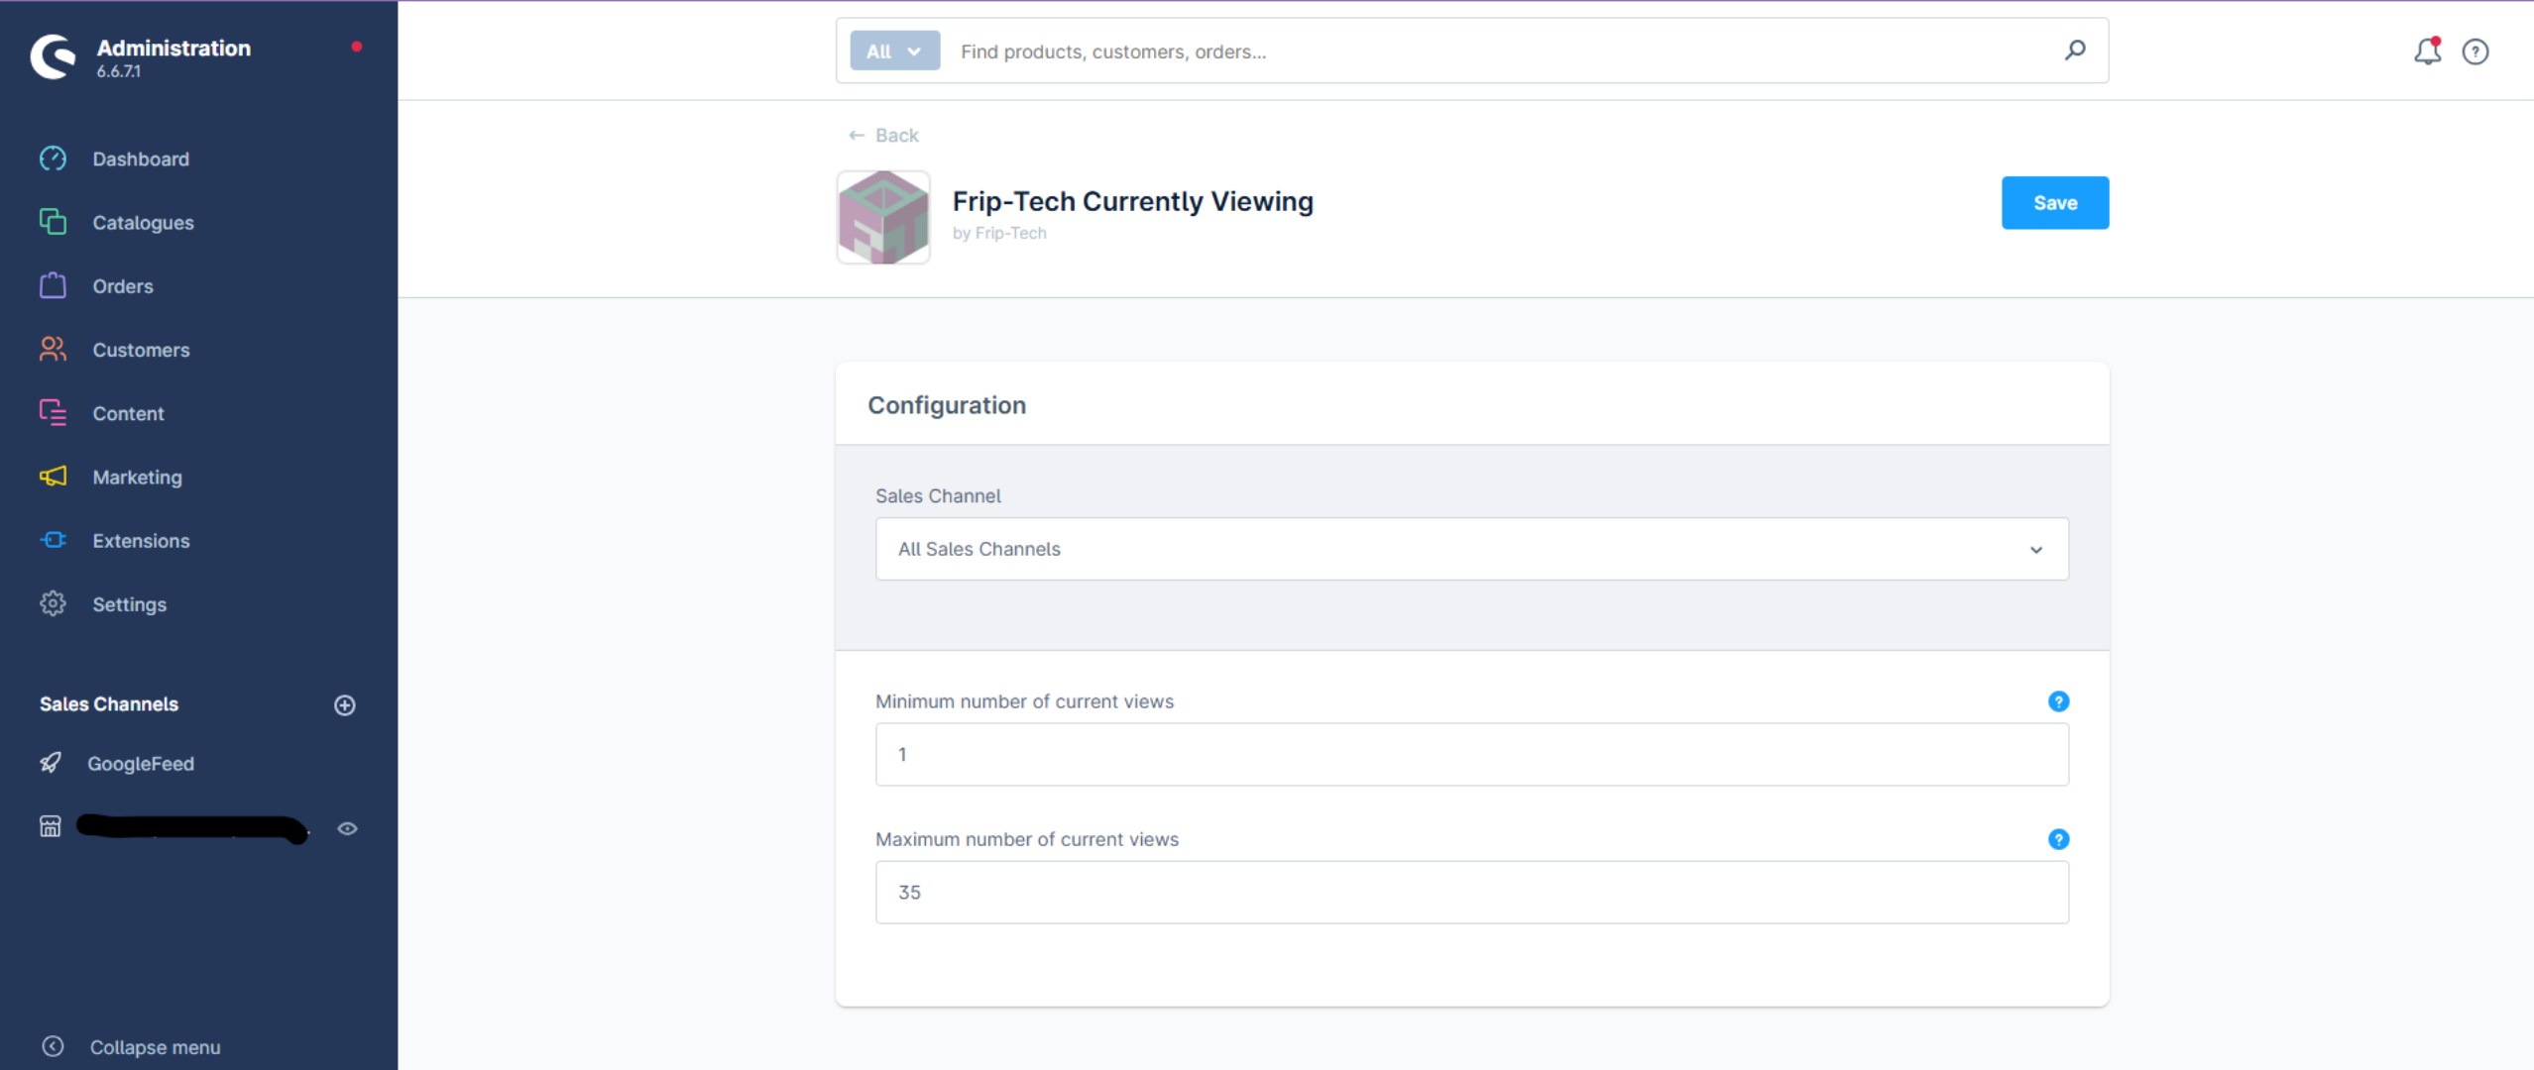Click the Administration title text

173,48
